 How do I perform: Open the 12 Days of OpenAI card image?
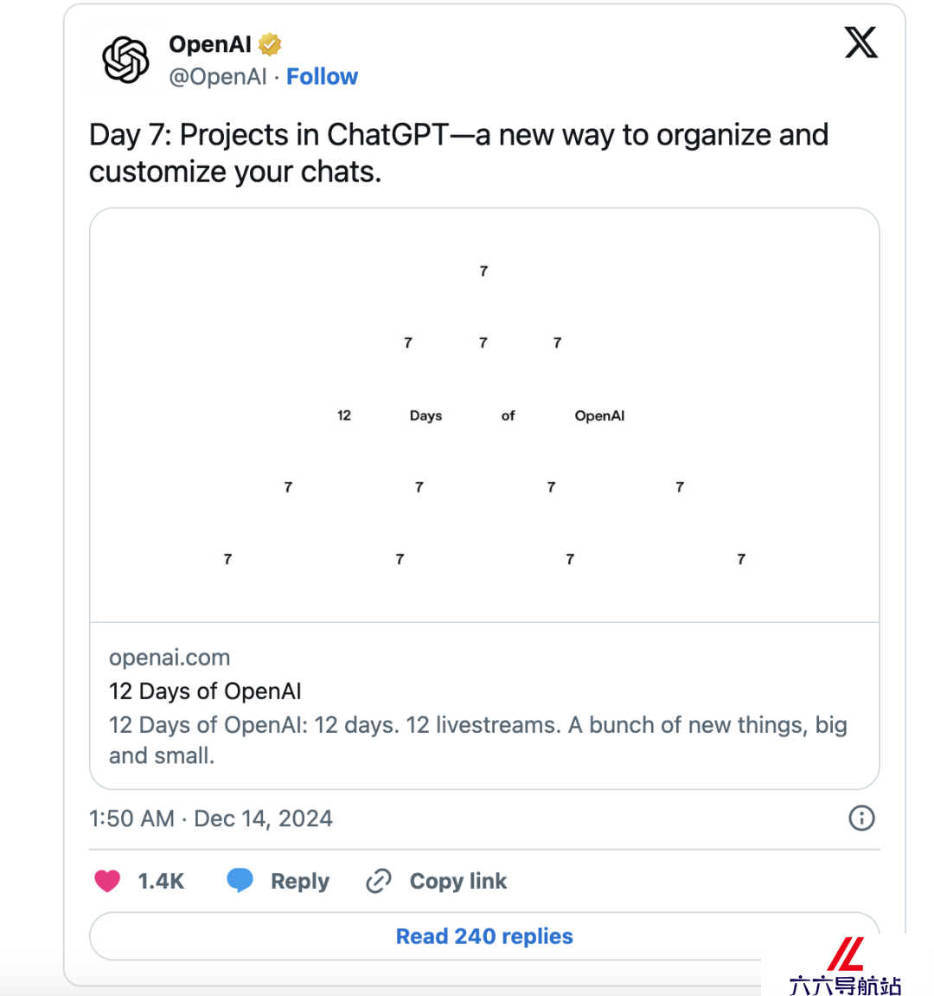(484, 415)
